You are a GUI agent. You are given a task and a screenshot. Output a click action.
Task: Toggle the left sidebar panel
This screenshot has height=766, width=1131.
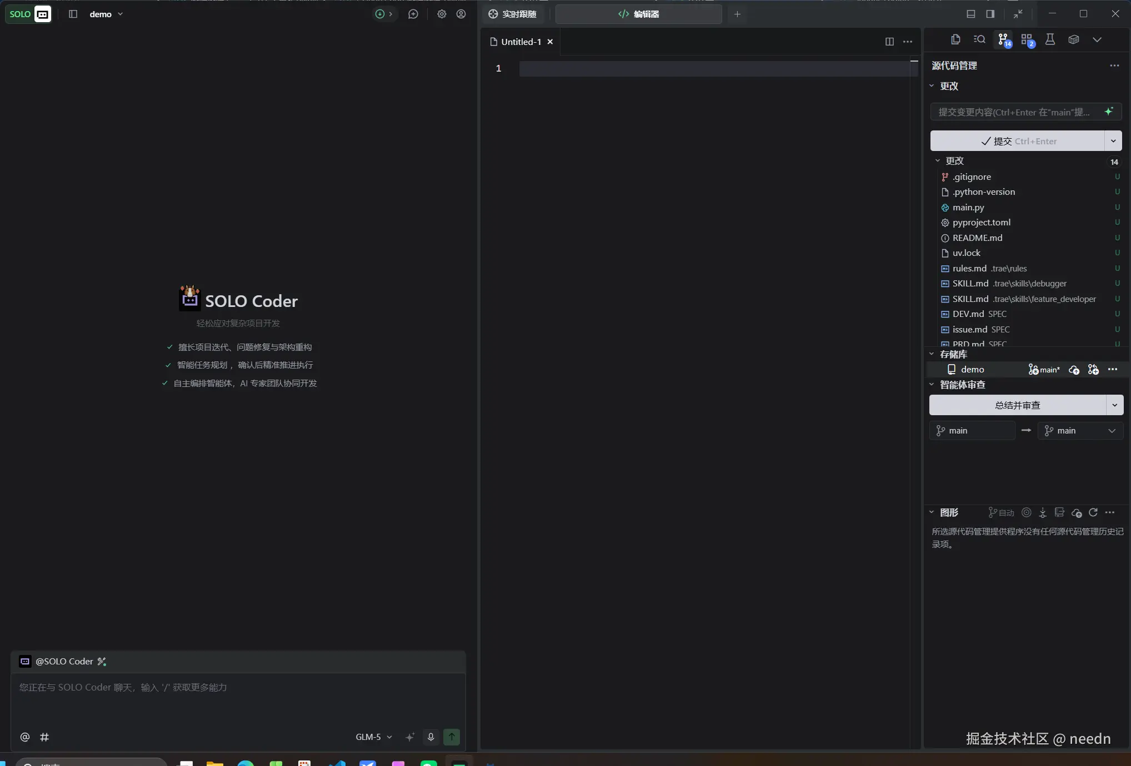pos(73,14)
